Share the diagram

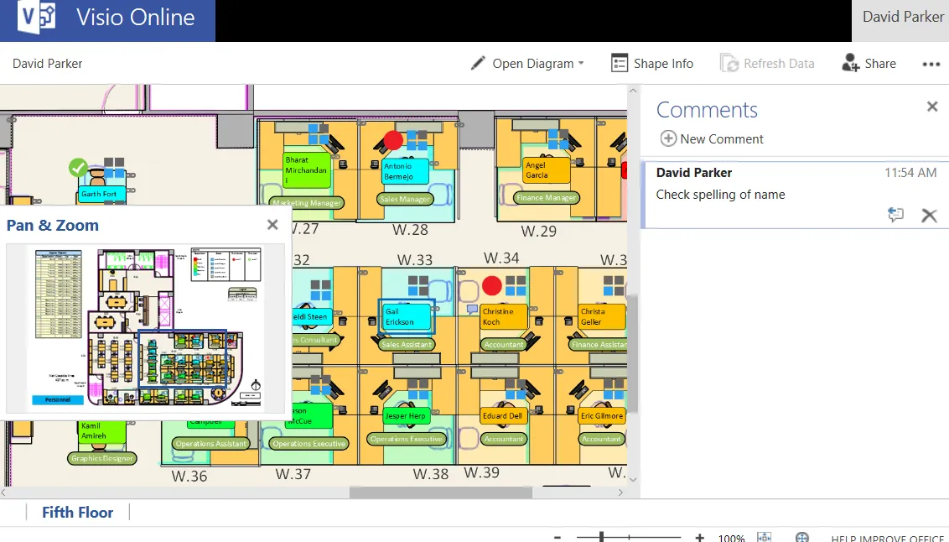(x=869, y=64)
